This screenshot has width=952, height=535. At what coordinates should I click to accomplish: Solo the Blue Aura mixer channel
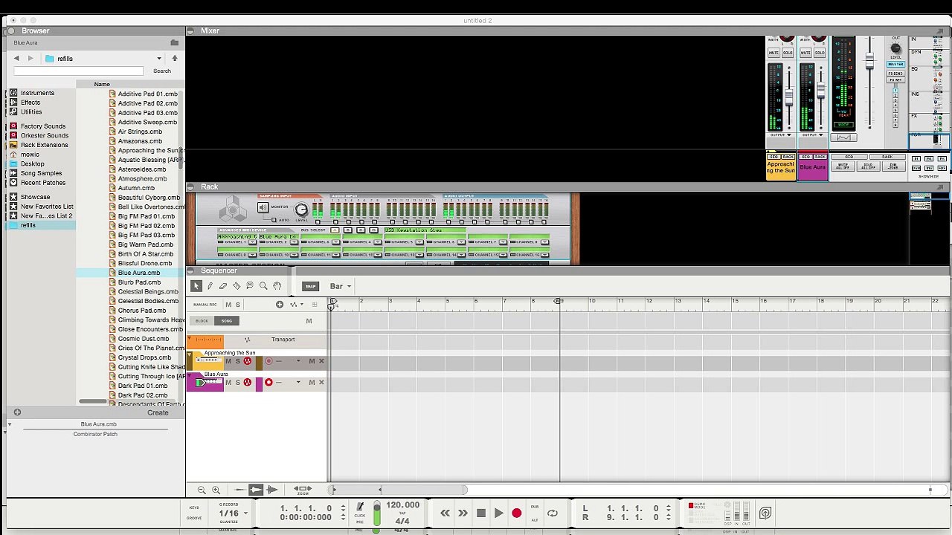(x=819, y=53)
